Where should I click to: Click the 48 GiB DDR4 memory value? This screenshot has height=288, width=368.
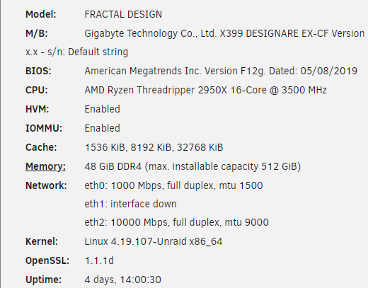point(192,166)
